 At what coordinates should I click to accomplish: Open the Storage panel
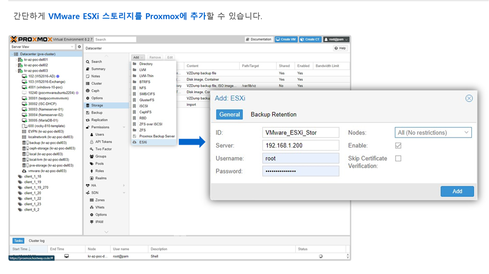106,105
